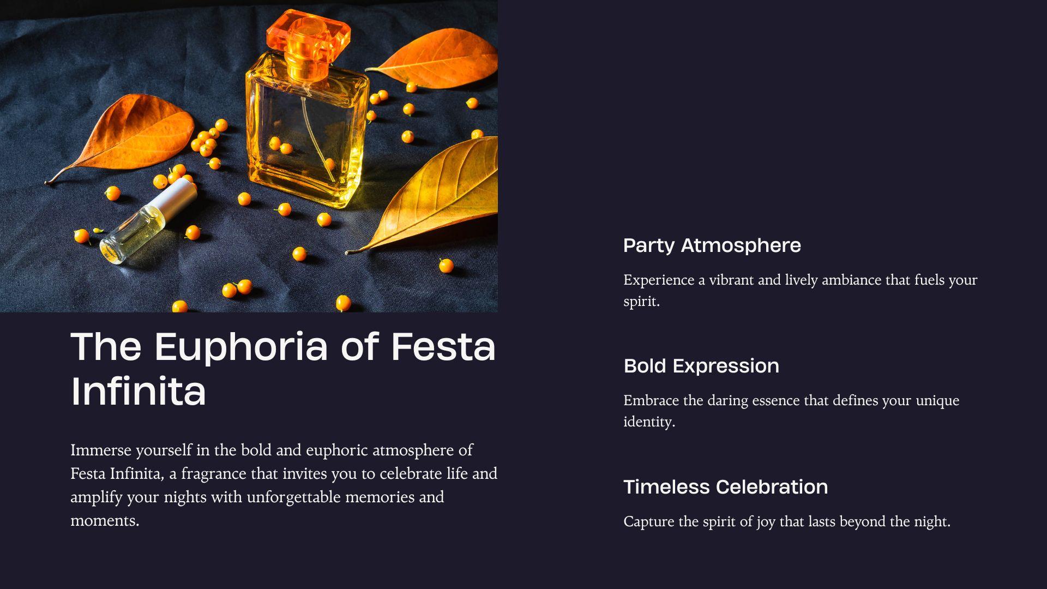Select the "Immerse yourself" intro paragraph

point(284,485)
